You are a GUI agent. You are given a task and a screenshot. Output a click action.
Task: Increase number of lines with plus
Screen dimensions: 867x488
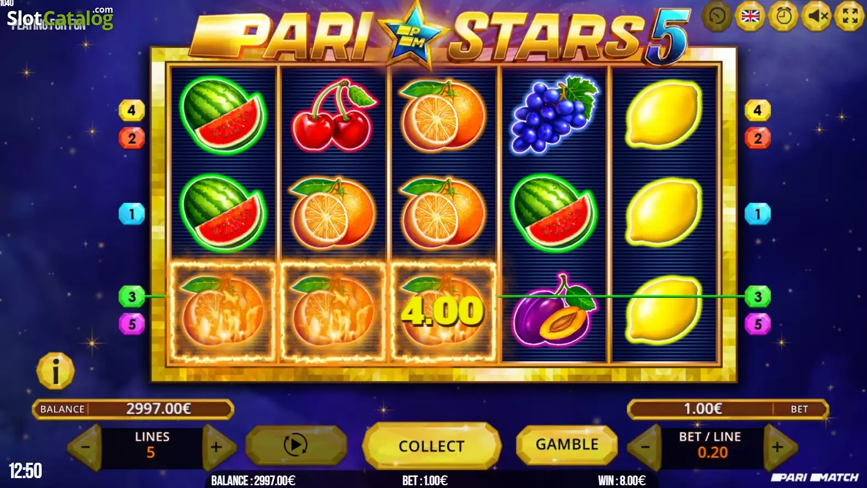click(218, 447)
